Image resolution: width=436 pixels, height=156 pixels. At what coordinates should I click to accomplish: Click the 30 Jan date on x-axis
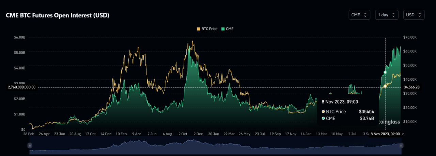tap(214, 134)
